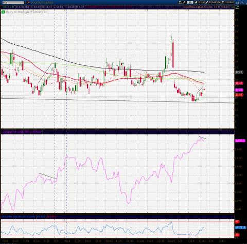The width and height of the screenshot is (247, 244).
Task: Click the red 85 overbought level marker
Action: point(237,222)
